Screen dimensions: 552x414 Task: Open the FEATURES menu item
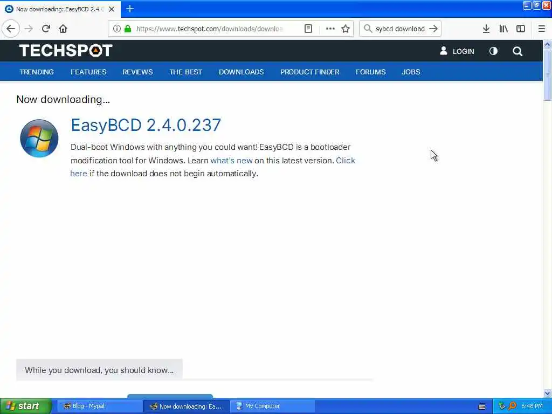pos(88,72)
